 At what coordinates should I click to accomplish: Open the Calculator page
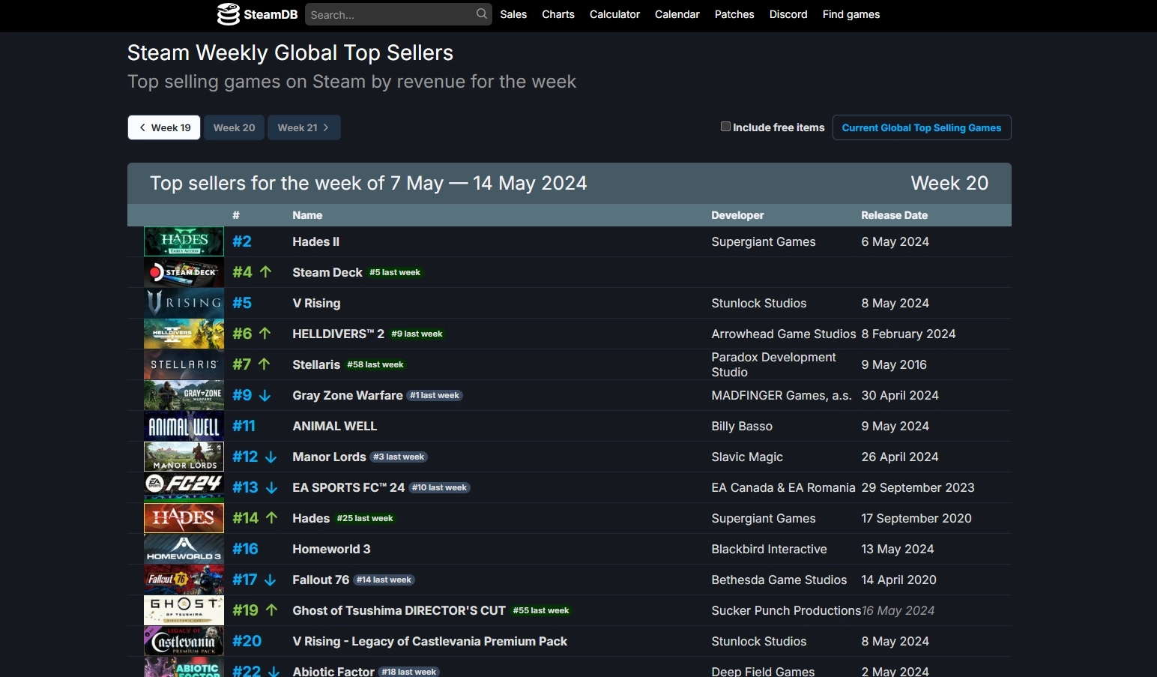[614, 14]
